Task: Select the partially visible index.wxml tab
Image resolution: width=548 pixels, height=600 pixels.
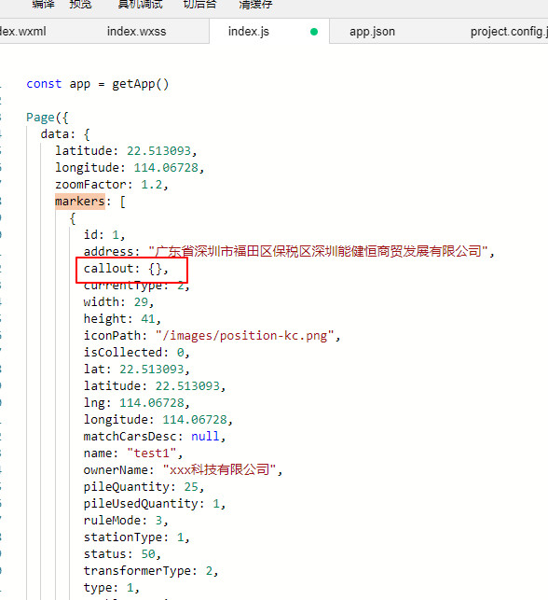Action: (23, 32)
